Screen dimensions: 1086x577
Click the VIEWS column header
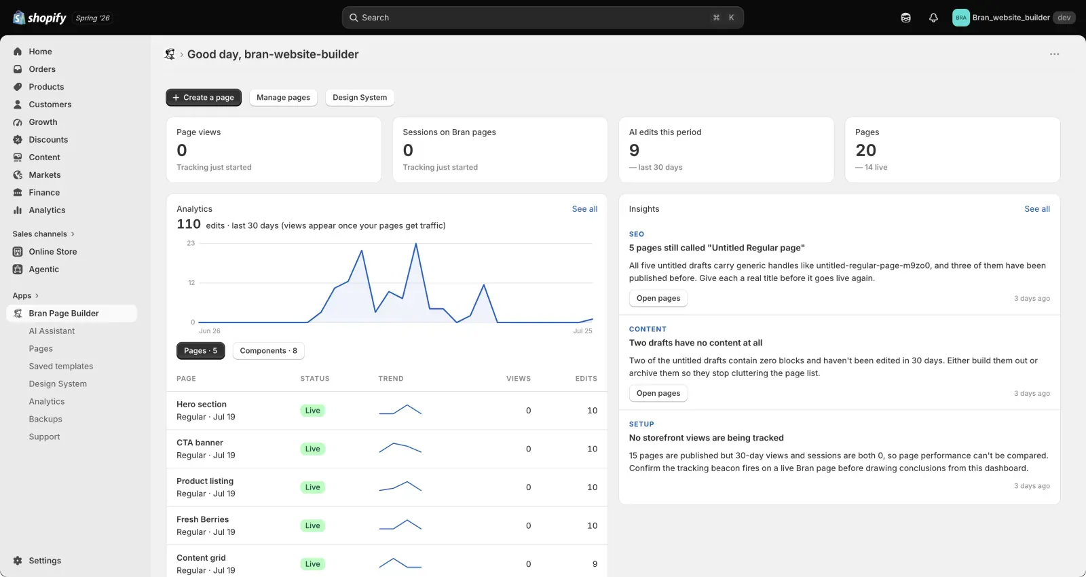519,379
